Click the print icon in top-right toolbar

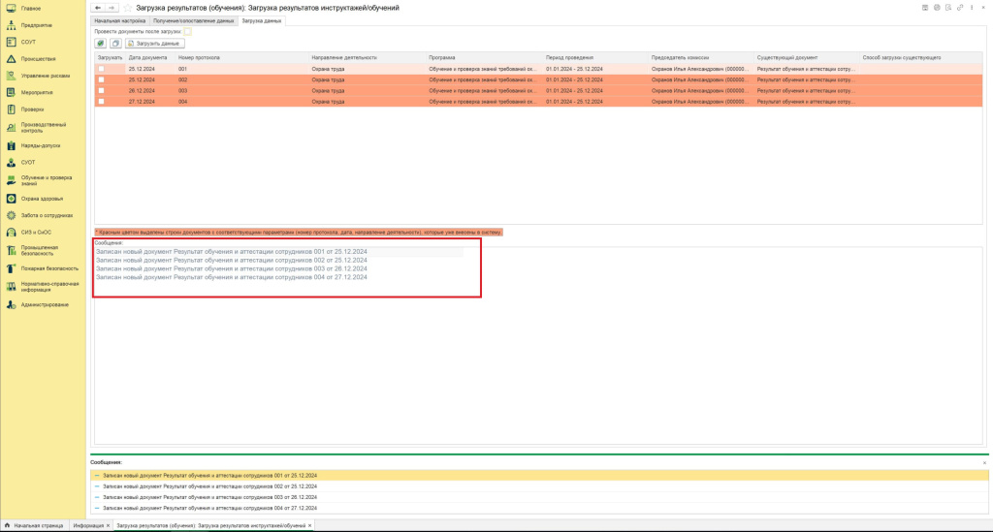click(x=938, y=8)
